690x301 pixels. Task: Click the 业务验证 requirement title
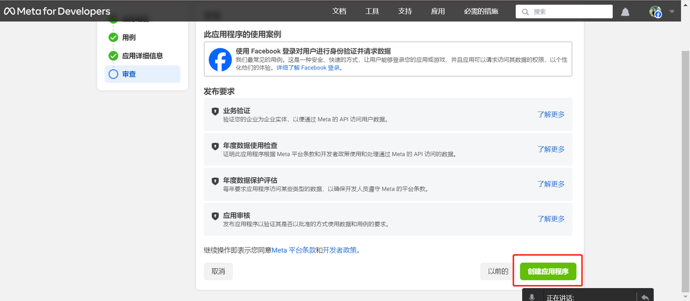pyautogui.click(x=237, y=111)
